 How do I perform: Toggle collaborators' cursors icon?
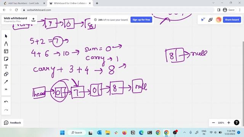pyautogui.click(x=203, y=20)
